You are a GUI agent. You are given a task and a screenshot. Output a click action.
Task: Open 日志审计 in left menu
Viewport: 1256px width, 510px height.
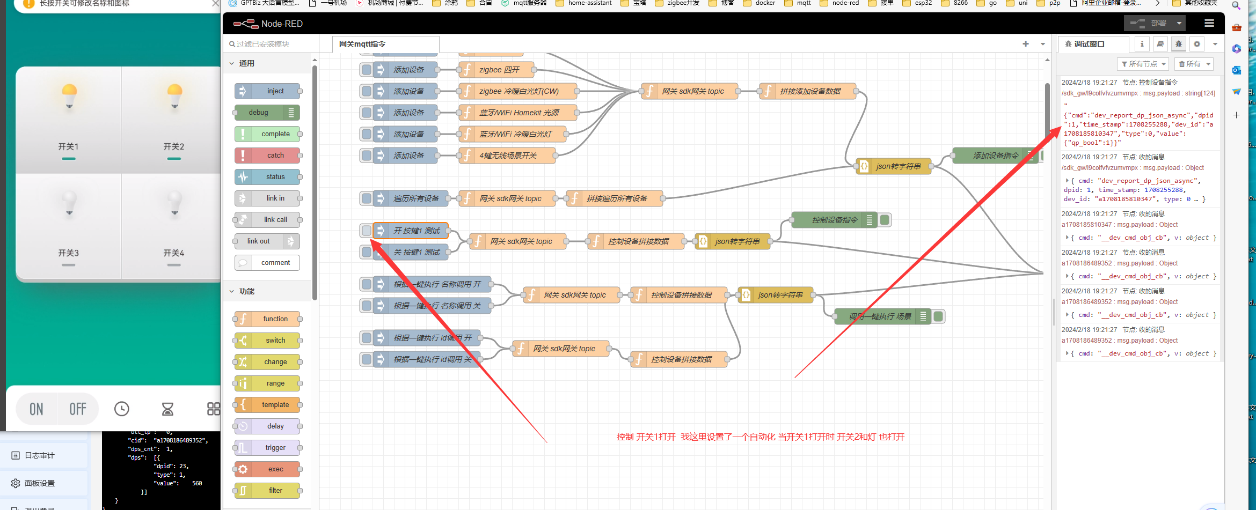(x=45, y=455)
